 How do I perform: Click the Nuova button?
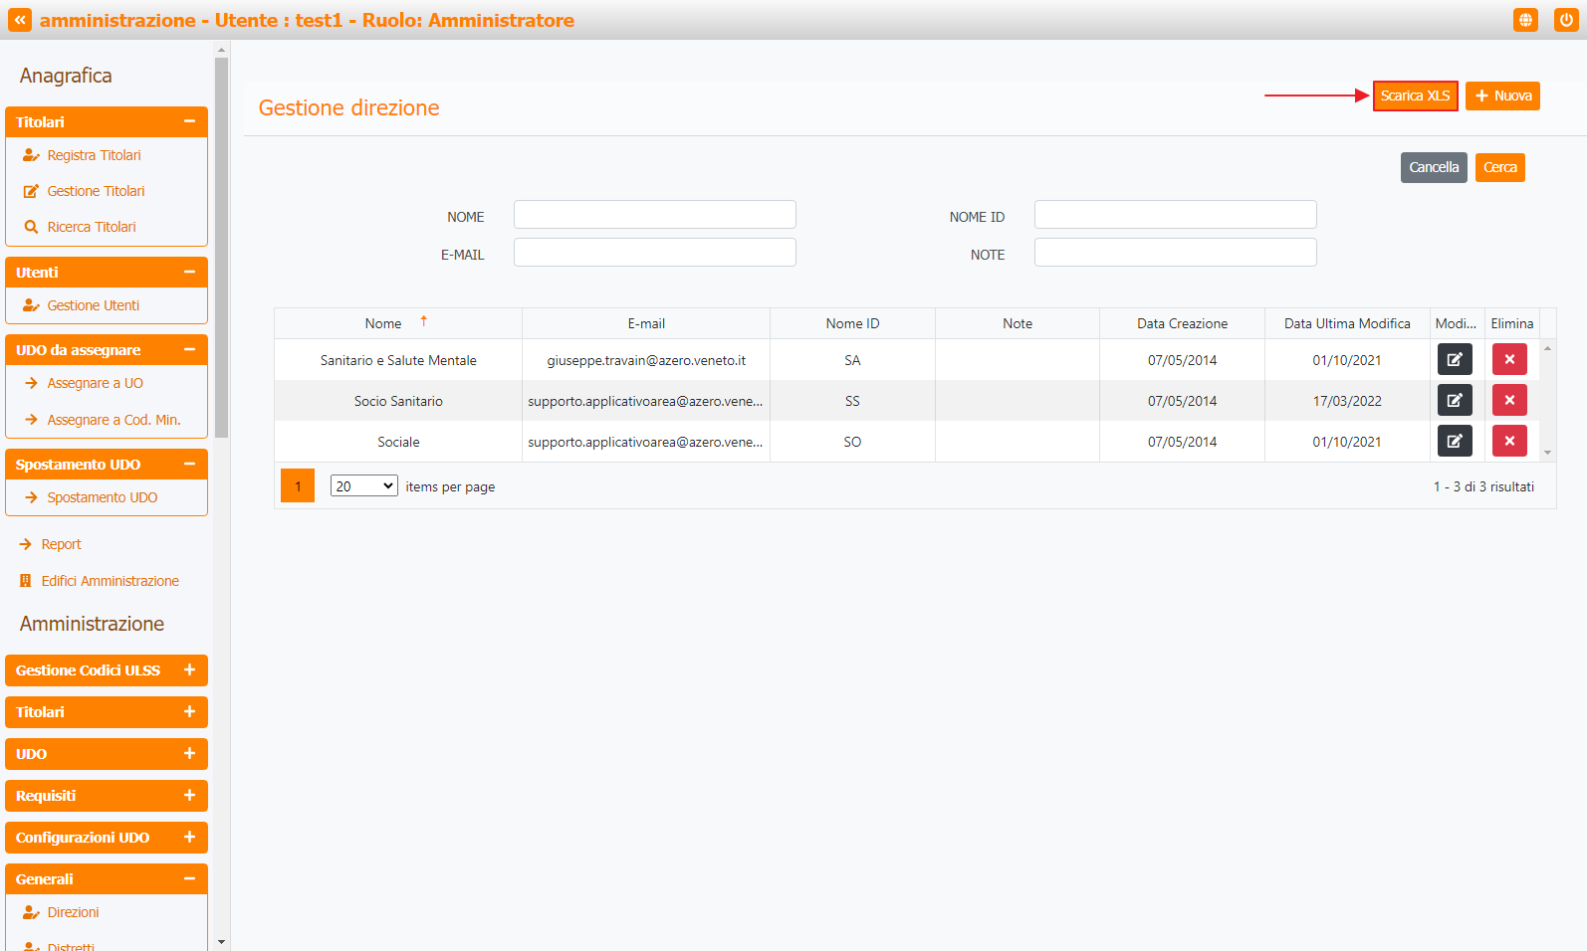pyautogui.click(x=1502, y=95)
